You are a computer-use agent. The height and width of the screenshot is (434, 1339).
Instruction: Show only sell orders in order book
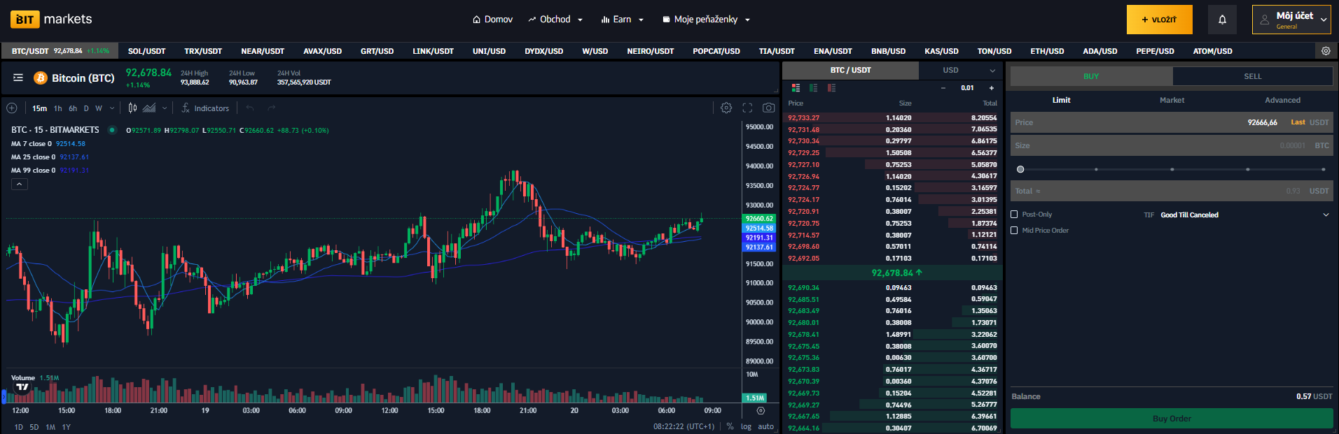831,88
